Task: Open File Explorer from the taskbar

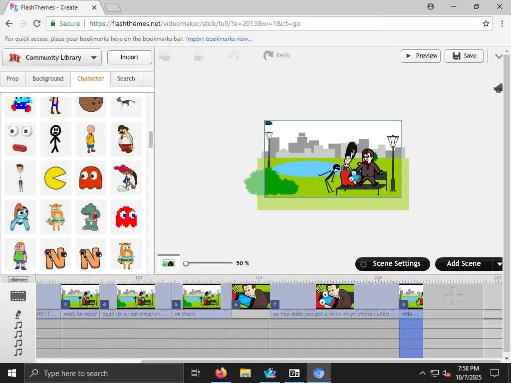Action: tap(245, 373)
